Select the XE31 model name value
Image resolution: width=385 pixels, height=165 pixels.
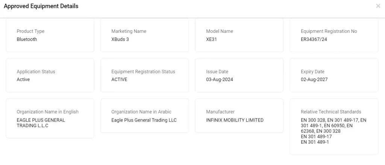[x=211, y=39]
